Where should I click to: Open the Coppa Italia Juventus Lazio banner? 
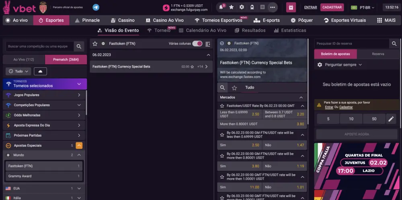(357, 166)
